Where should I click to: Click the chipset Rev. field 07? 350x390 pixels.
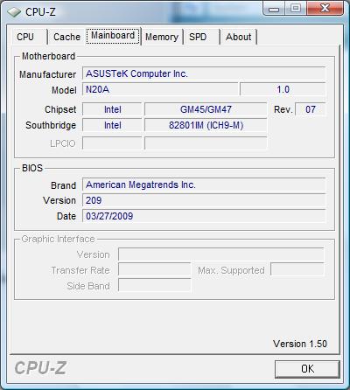(x=311, y=109)
